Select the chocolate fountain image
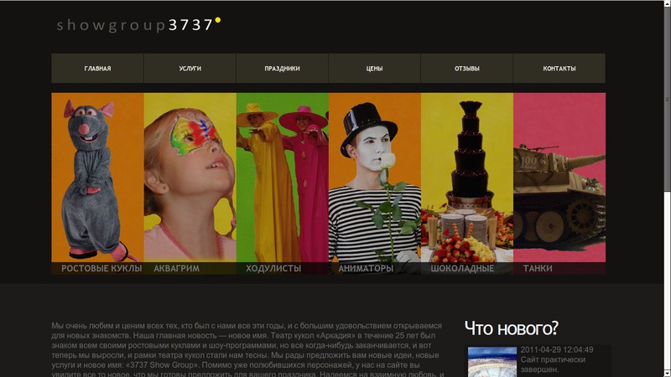671x377 pixels. pyautogui.click(x=467, y=178)
